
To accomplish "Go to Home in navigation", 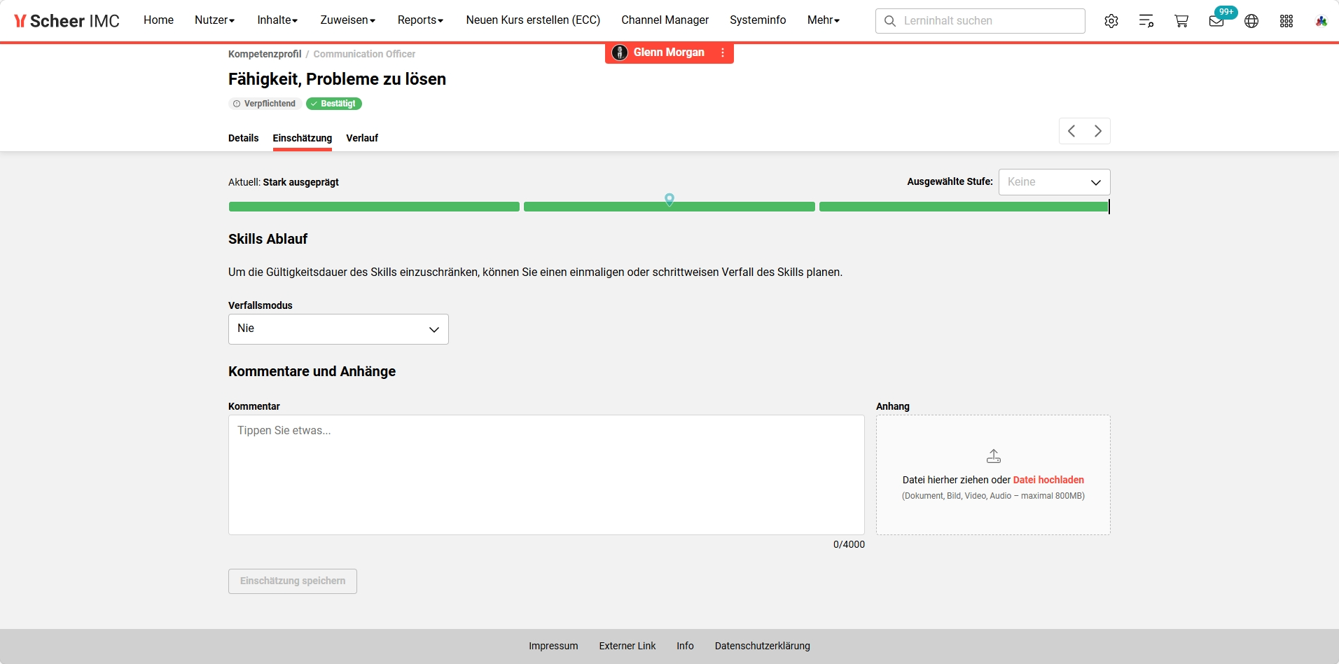I will click(x=158, y=20).
